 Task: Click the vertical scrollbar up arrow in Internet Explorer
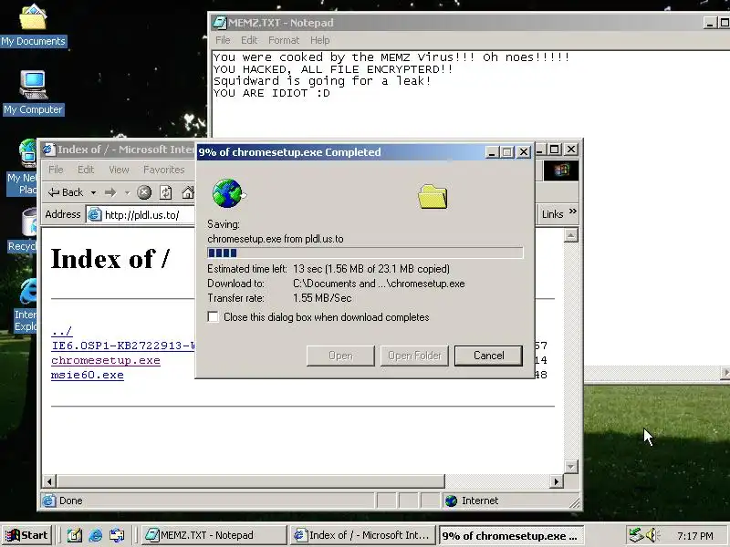[x=571, y=235]
